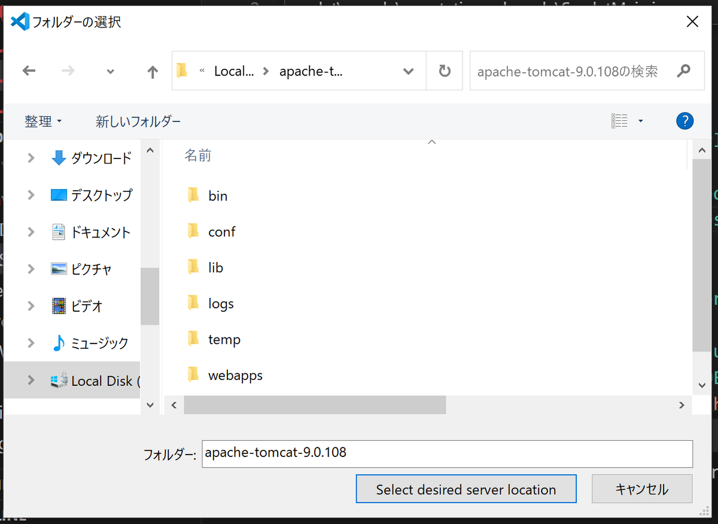Viewport: 718px width, 524px height.
Task: Click the view layout icon
Action: 619,121
